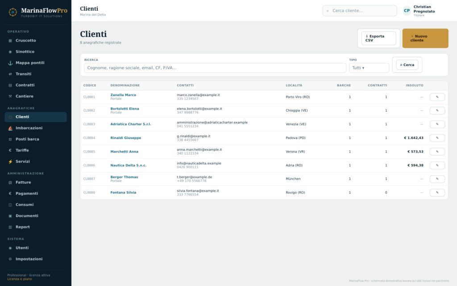Click the Consumi sidebar icon
The image size is (457, 286).
10,205
